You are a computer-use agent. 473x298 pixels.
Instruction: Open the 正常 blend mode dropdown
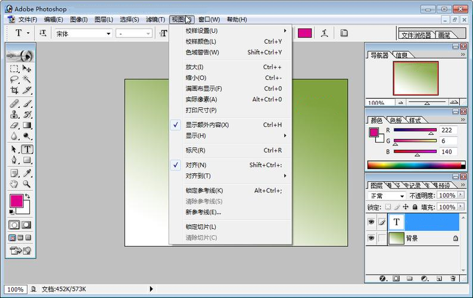point(402,196)
